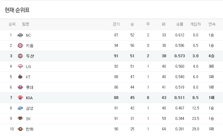Click the NC team logo icon
Viewport: 223px width, 136px height.
pyautogui.click(x=20, y=35)
